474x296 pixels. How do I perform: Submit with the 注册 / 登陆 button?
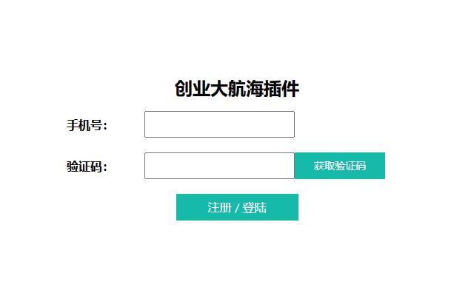click(x=237, y=207)
